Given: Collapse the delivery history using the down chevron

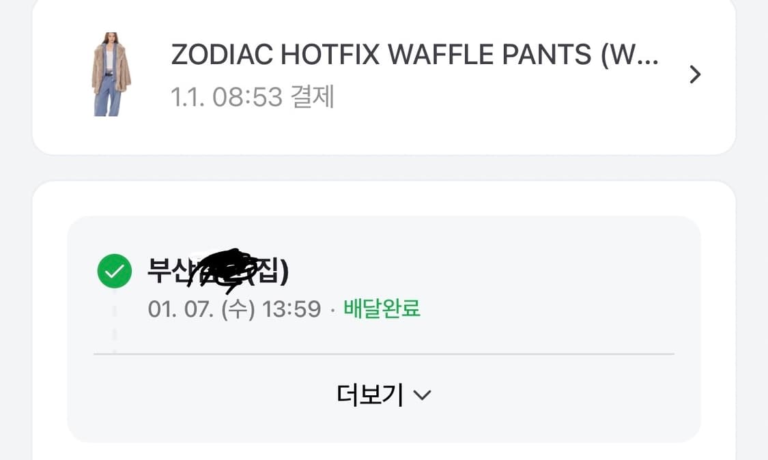Looking at the screenshot, I should (422, 394).
